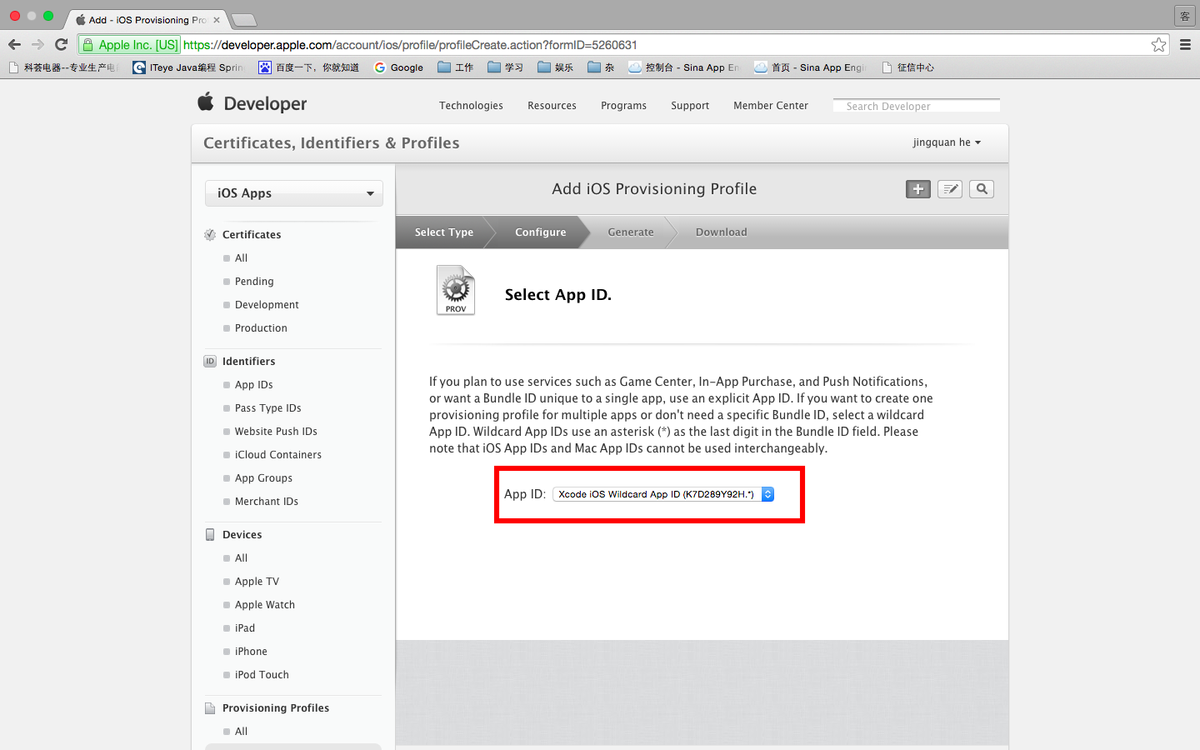Show Apple Watch devices
This screenshot has width=1200, height=750.
coord(265,605)
